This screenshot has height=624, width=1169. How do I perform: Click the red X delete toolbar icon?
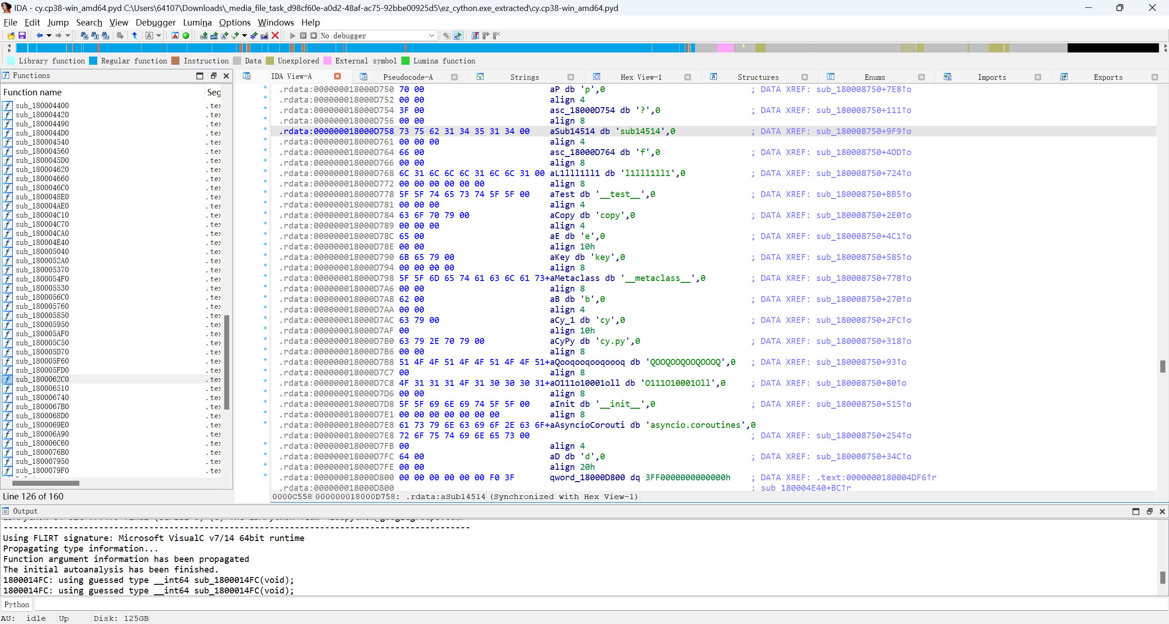point(275,36)
